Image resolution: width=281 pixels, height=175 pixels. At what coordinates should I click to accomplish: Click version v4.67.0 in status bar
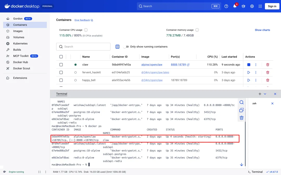(x=272, y=172)
